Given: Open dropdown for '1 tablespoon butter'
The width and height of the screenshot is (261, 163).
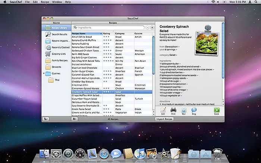Looking at the screenshot, I should coord(180,64).
